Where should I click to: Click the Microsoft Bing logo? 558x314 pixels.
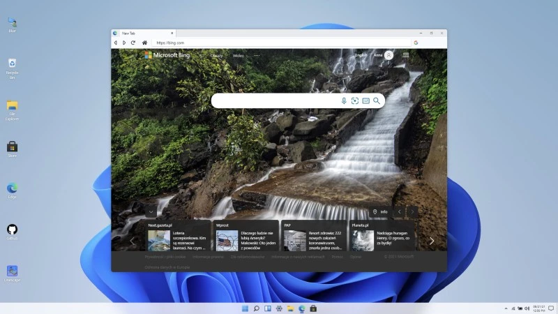pyautogui.click(x=167, y=55)
